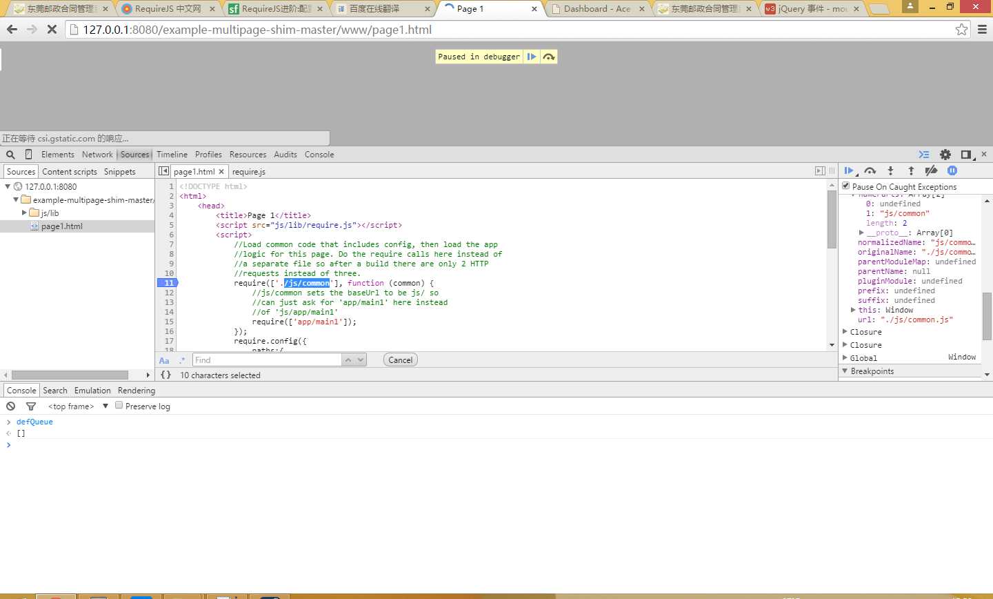Expand __proto__ Array[0] entry
993x599 pixels.
[x=861, y=233]
